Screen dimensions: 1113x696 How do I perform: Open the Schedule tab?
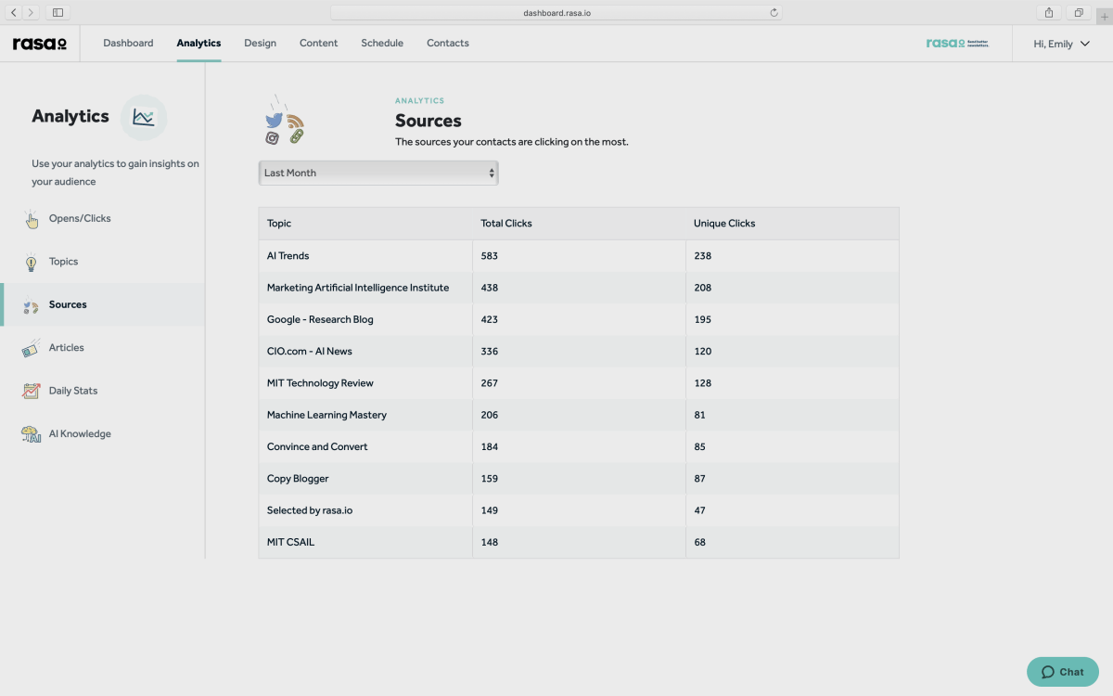pyautogui.click(x=382, y=43)
